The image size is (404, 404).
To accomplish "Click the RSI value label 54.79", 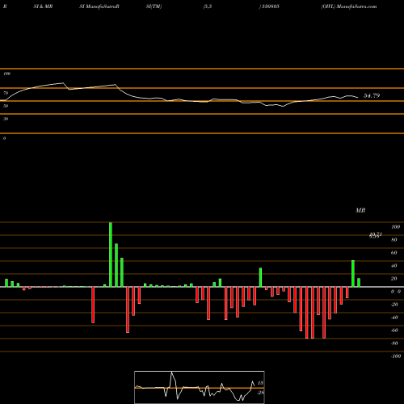I will [372, 95].
